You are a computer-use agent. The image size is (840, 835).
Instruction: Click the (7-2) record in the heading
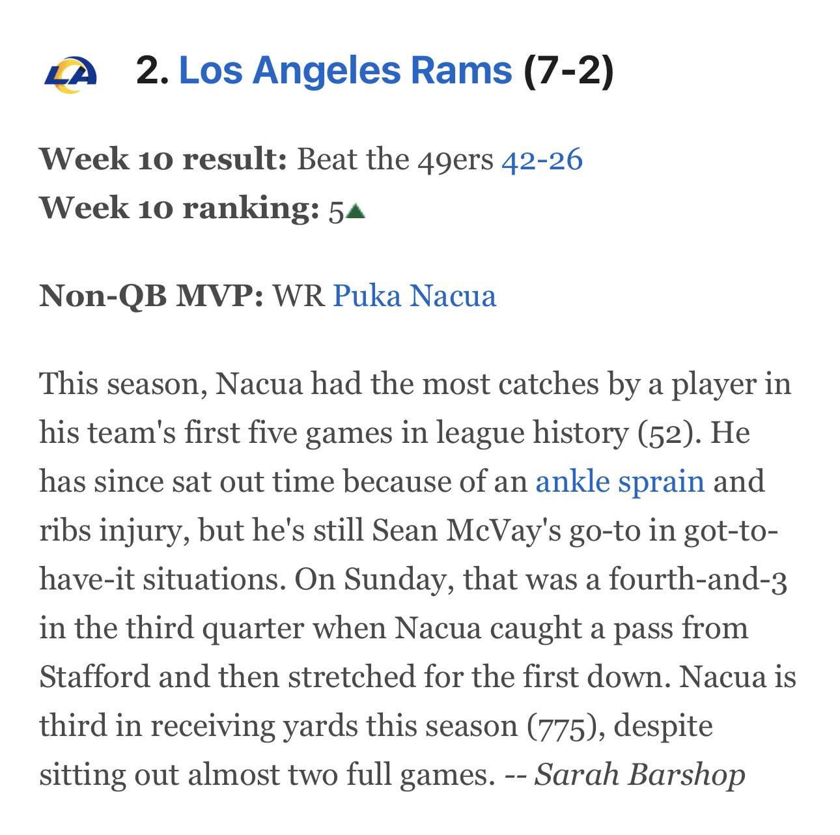568,70
